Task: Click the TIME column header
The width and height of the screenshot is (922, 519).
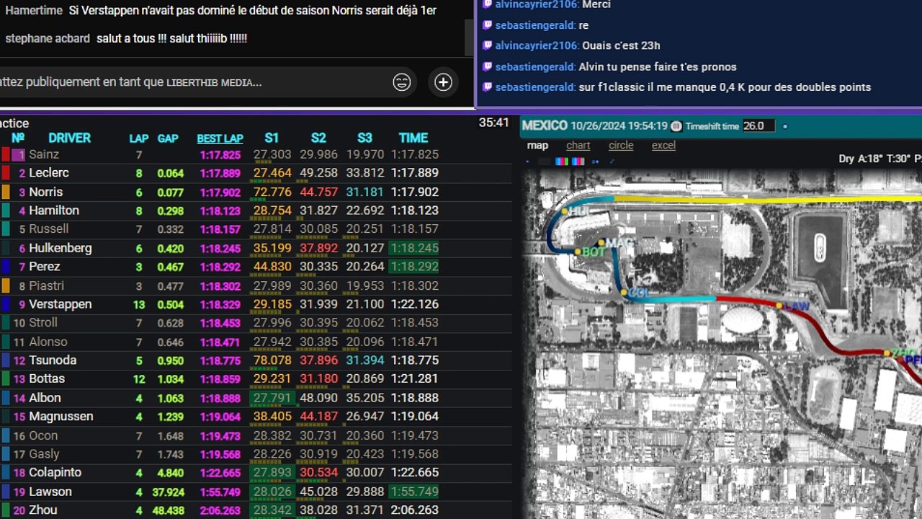Action: [413, 138]
